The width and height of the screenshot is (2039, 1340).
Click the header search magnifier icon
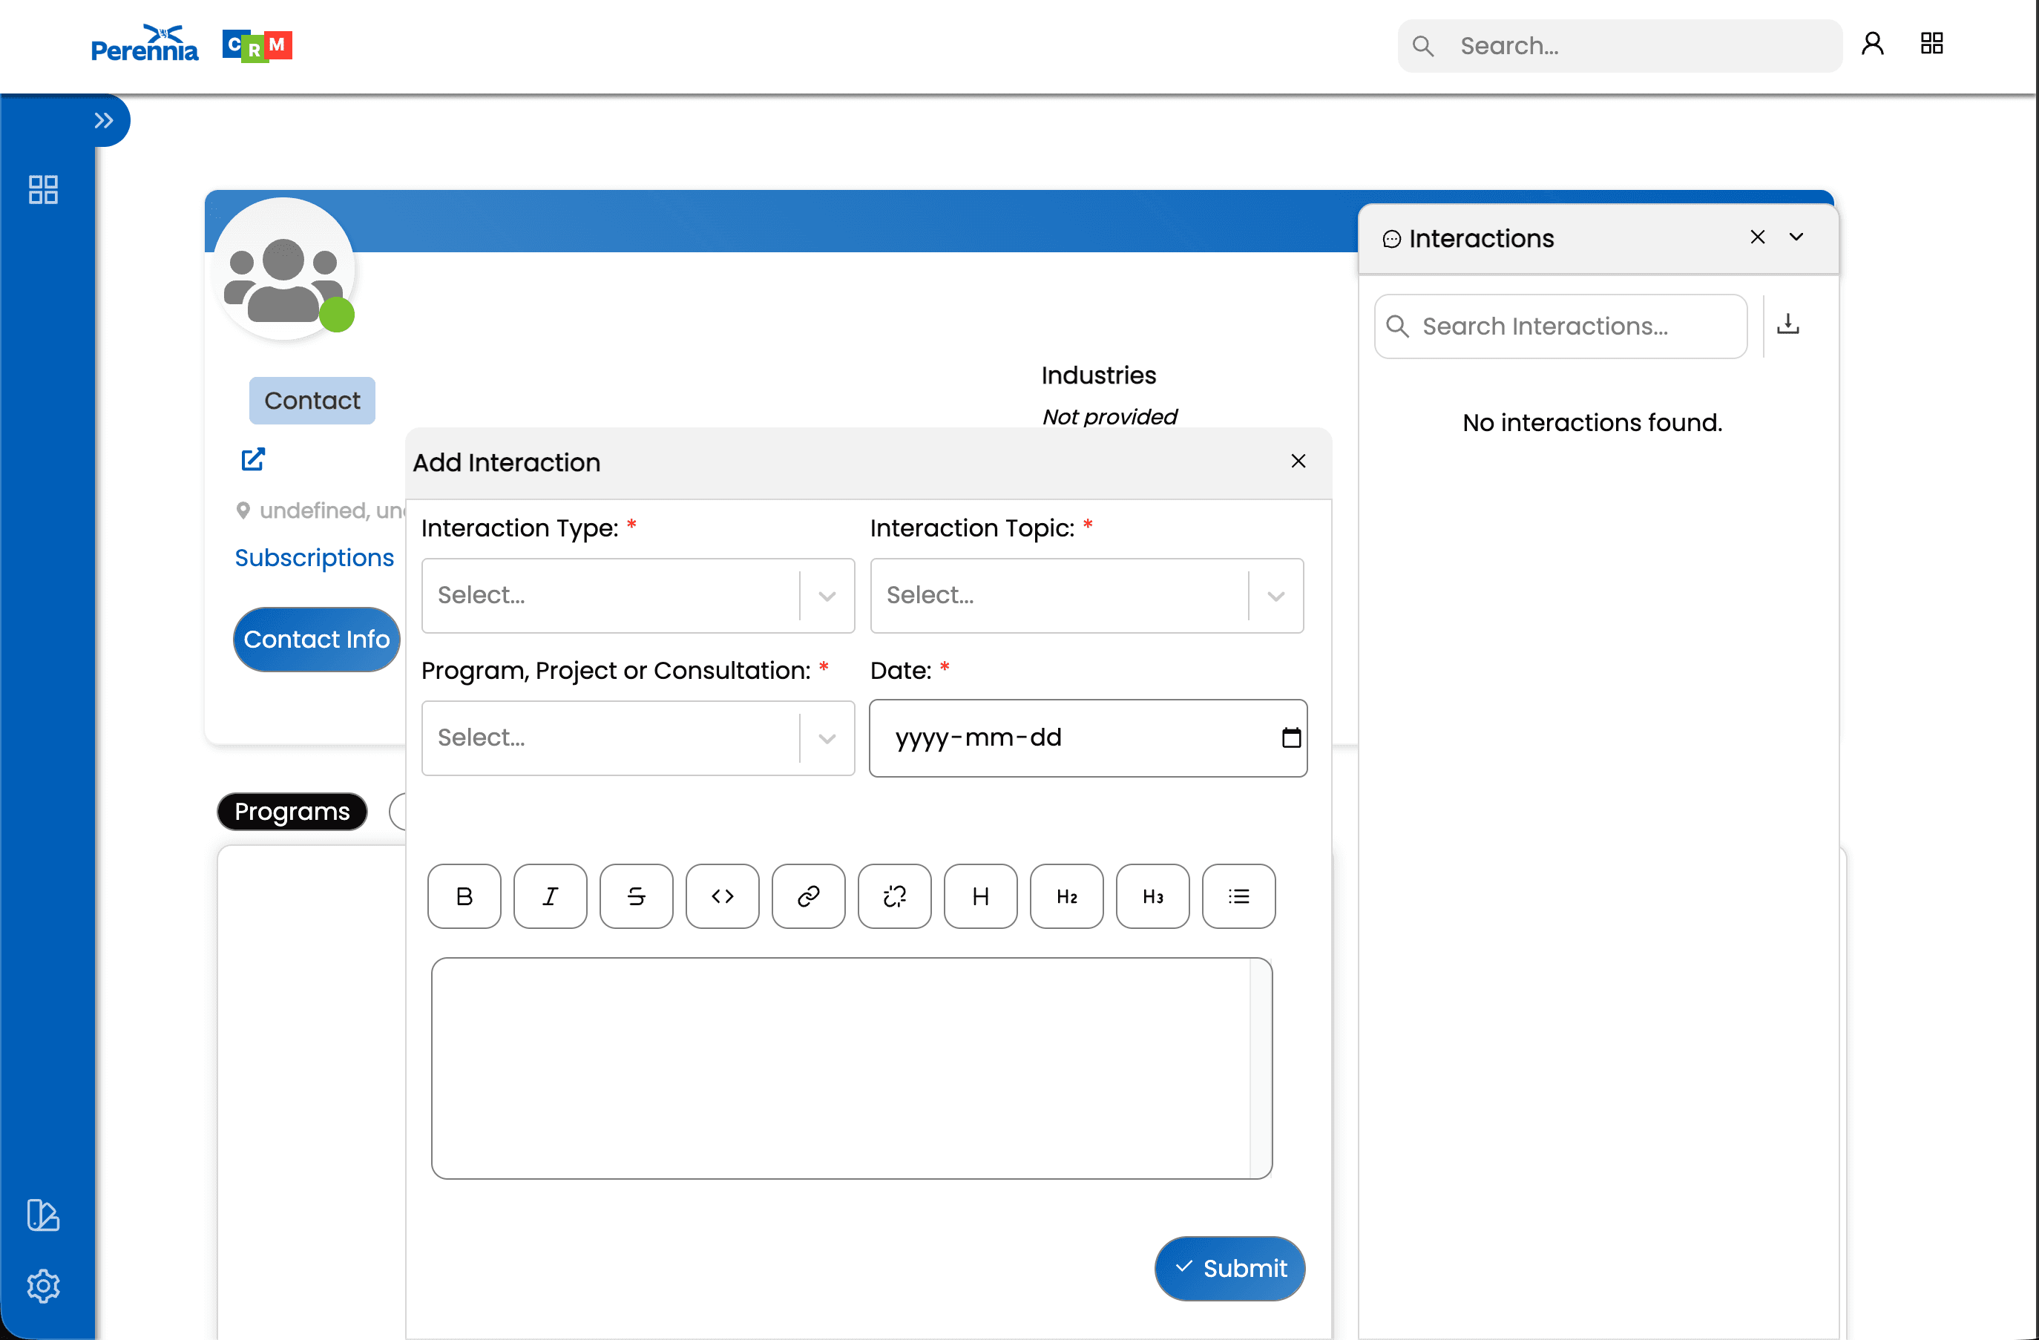(x=1423, y=46)
